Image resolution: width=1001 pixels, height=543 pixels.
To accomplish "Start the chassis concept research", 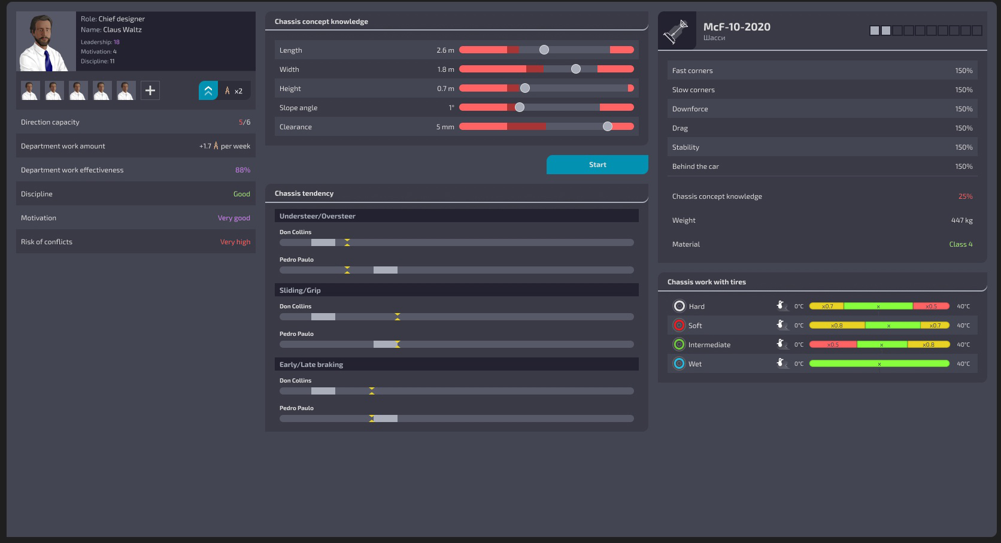I will click(597, 165).
